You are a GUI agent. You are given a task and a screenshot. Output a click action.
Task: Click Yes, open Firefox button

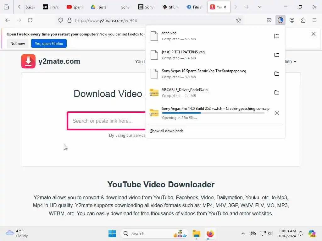[49, 43]
